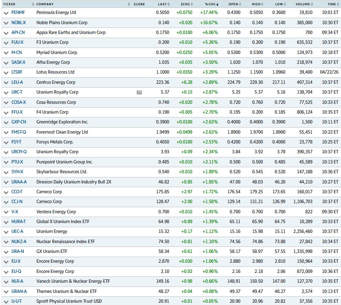Open the EU-X ticker link
341x305 pixels.
[16, 261]
